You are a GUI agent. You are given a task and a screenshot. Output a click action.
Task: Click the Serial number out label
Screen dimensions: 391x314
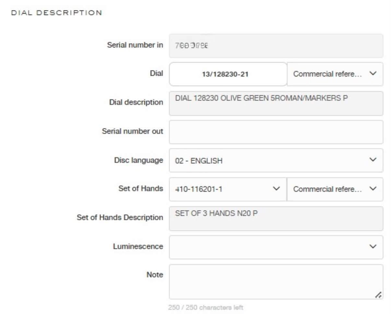click(x=133, y=131)
